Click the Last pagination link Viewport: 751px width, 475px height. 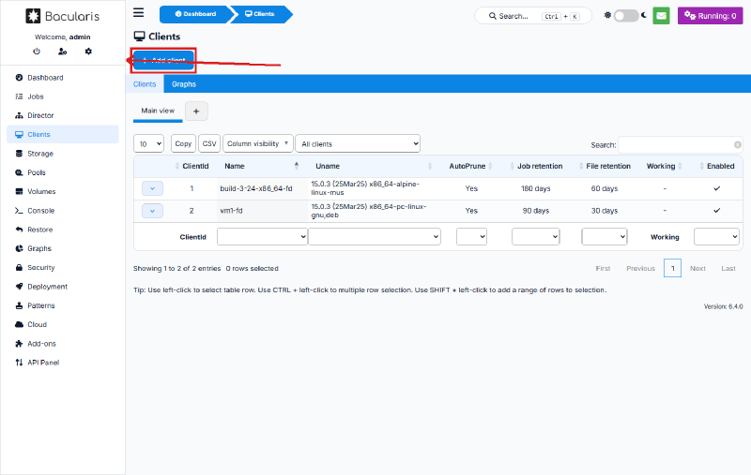point(728,269)
